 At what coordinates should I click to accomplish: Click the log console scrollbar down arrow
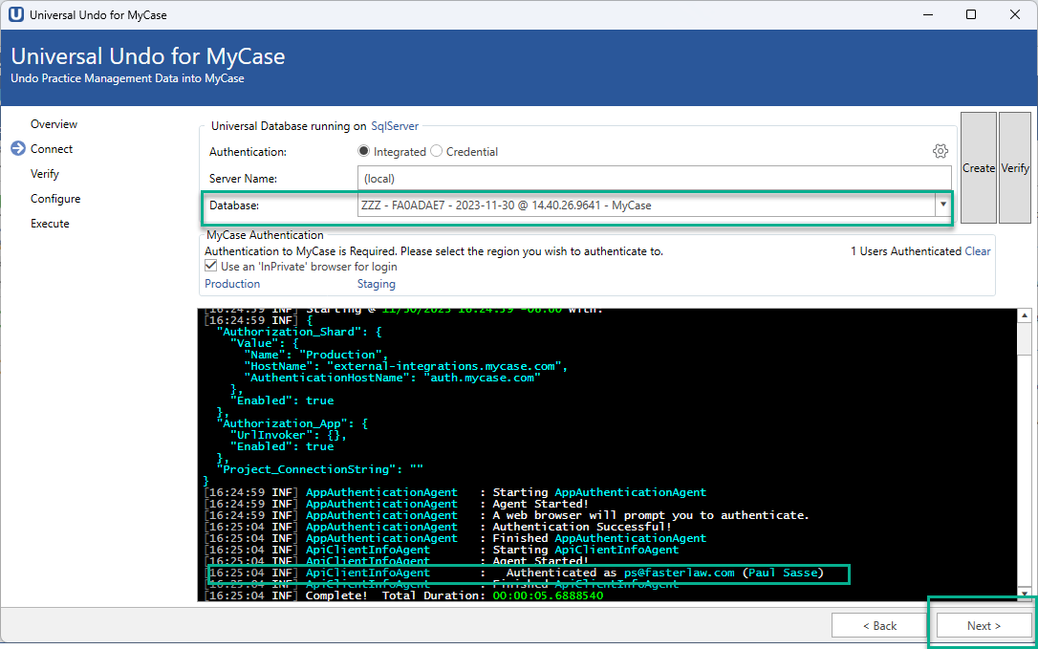click(x=1024, y=594)
